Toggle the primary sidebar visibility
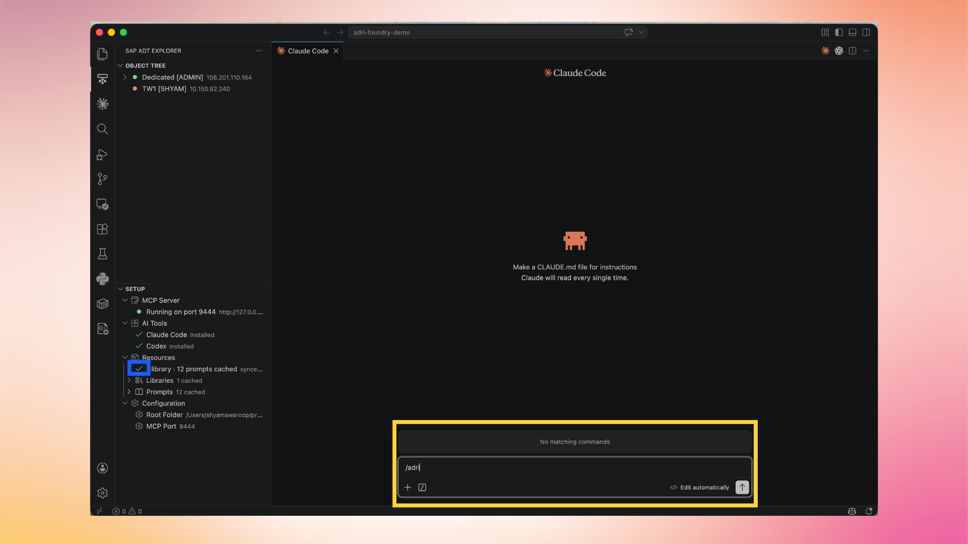Screen dimensions: 968x544 click(838, 32)
